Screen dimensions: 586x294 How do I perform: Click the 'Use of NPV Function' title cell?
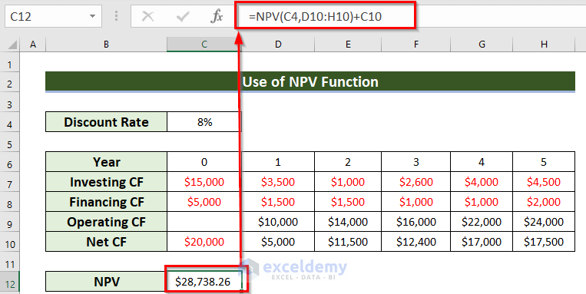coord(310,81)
